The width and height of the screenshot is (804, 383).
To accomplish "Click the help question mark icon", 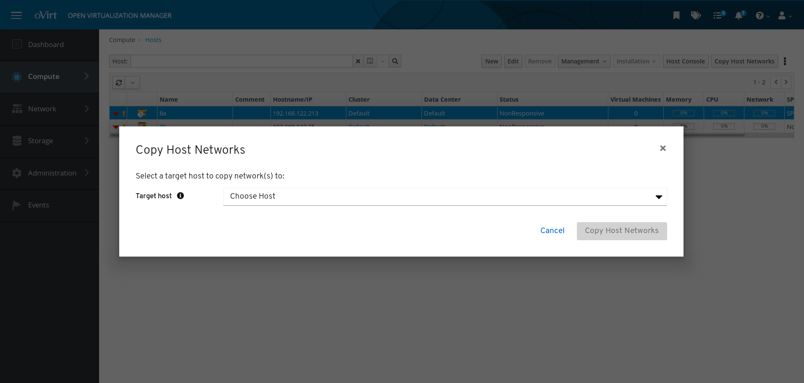I will pos(761,15).
